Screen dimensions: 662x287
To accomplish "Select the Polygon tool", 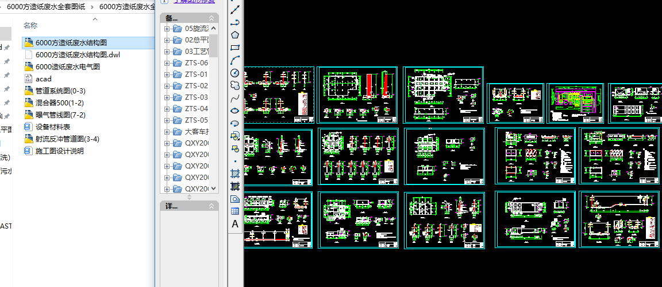I will [235, 35].
